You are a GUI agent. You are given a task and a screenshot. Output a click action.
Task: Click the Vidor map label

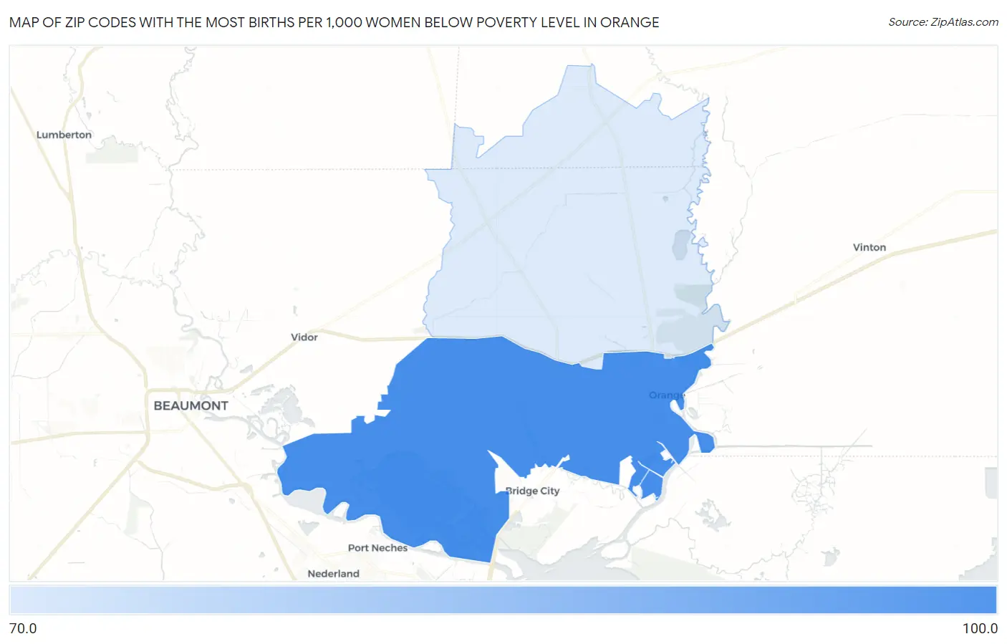304,337
